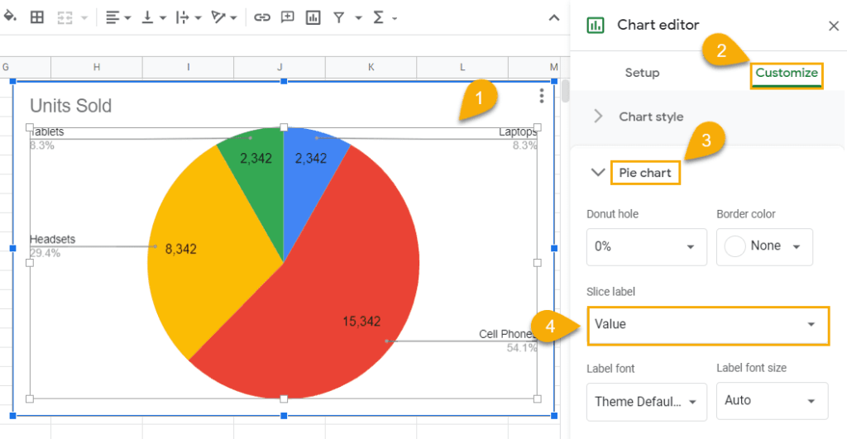Viewport: 847px width, 439px height.
Task: Open the Label font Theme Default dropdown
Action: click(x=647, y=402)
